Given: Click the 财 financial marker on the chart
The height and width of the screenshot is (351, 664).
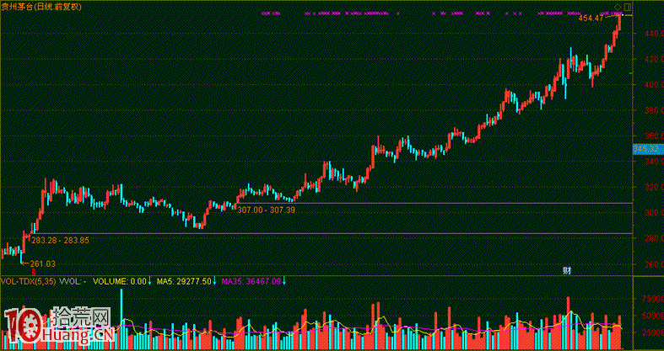Looking at the screenshot, I should point(567,271).
